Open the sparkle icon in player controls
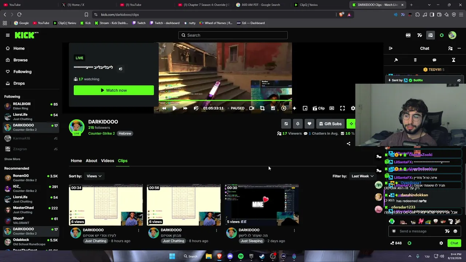This screenshot has height=262, width=466. click(x=294, y=108)
